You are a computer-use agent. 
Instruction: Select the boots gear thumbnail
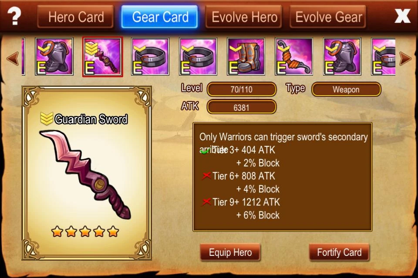[x=246, y=56]
